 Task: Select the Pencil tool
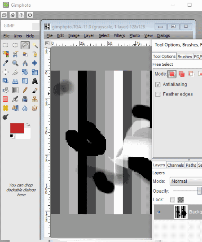pos(25,90)
